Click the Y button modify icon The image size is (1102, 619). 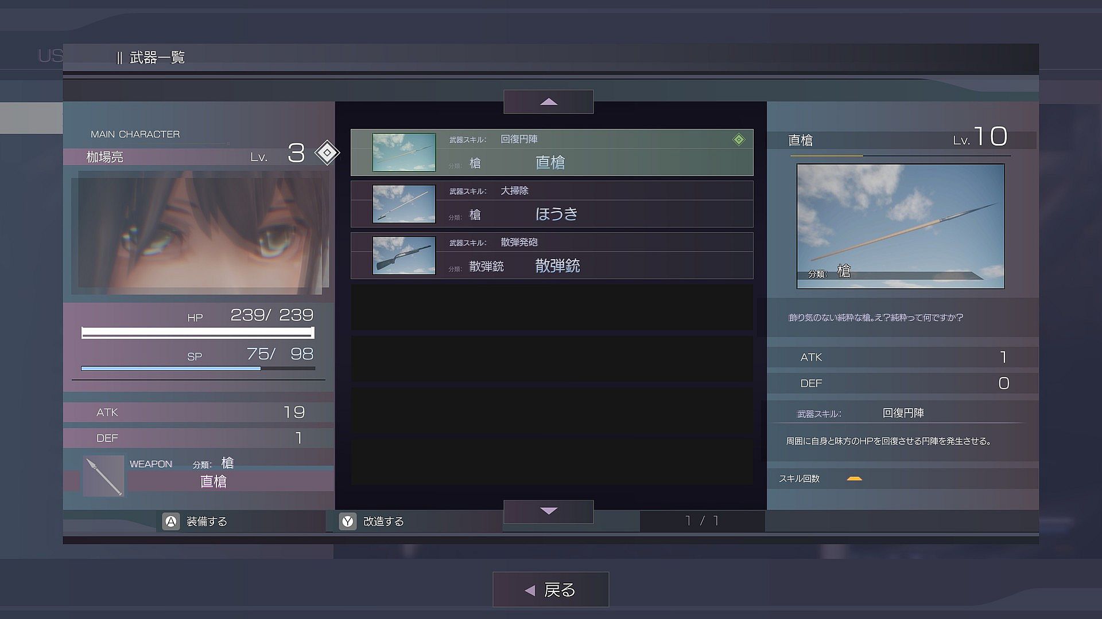(x=348, y=522)
